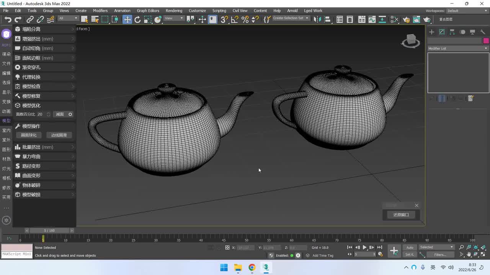Switch to the Hierarchy panel icon
Screen dimensions: 490x275
coord(452,32)
